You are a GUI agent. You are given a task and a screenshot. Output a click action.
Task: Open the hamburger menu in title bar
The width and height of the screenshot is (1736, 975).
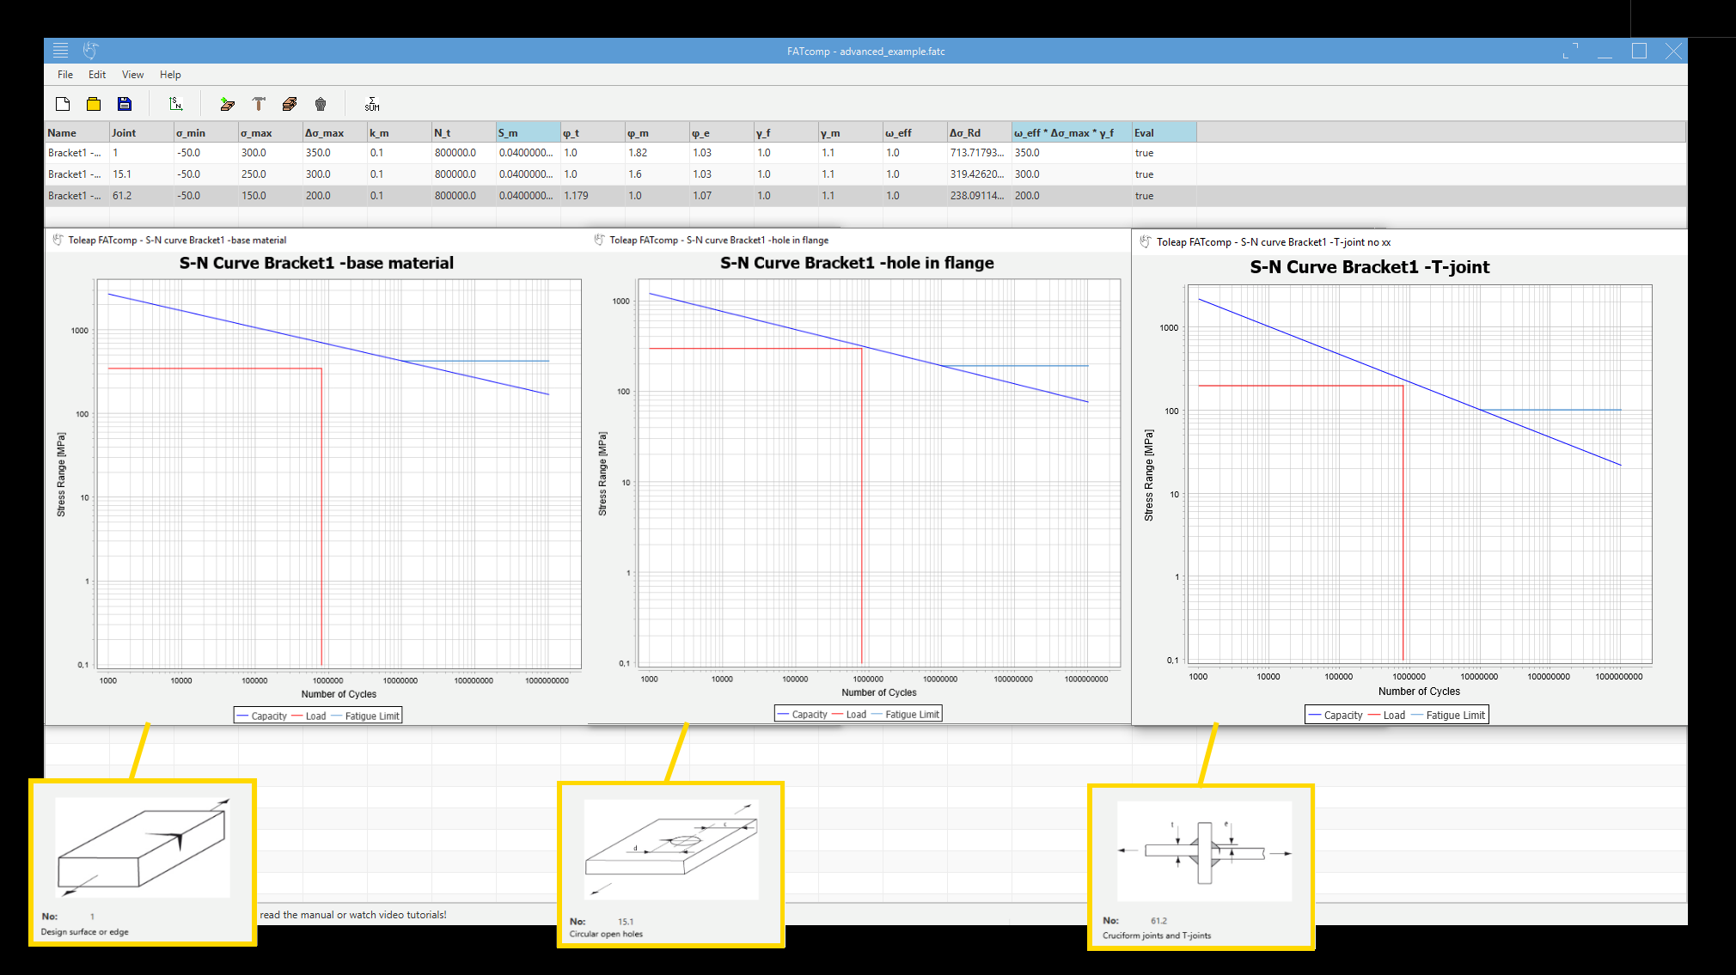pyautogui.click(x=60, y=51)
